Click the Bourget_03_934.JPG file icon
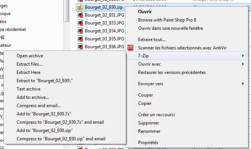The image size is (251, 149). [x=80, y=31]
